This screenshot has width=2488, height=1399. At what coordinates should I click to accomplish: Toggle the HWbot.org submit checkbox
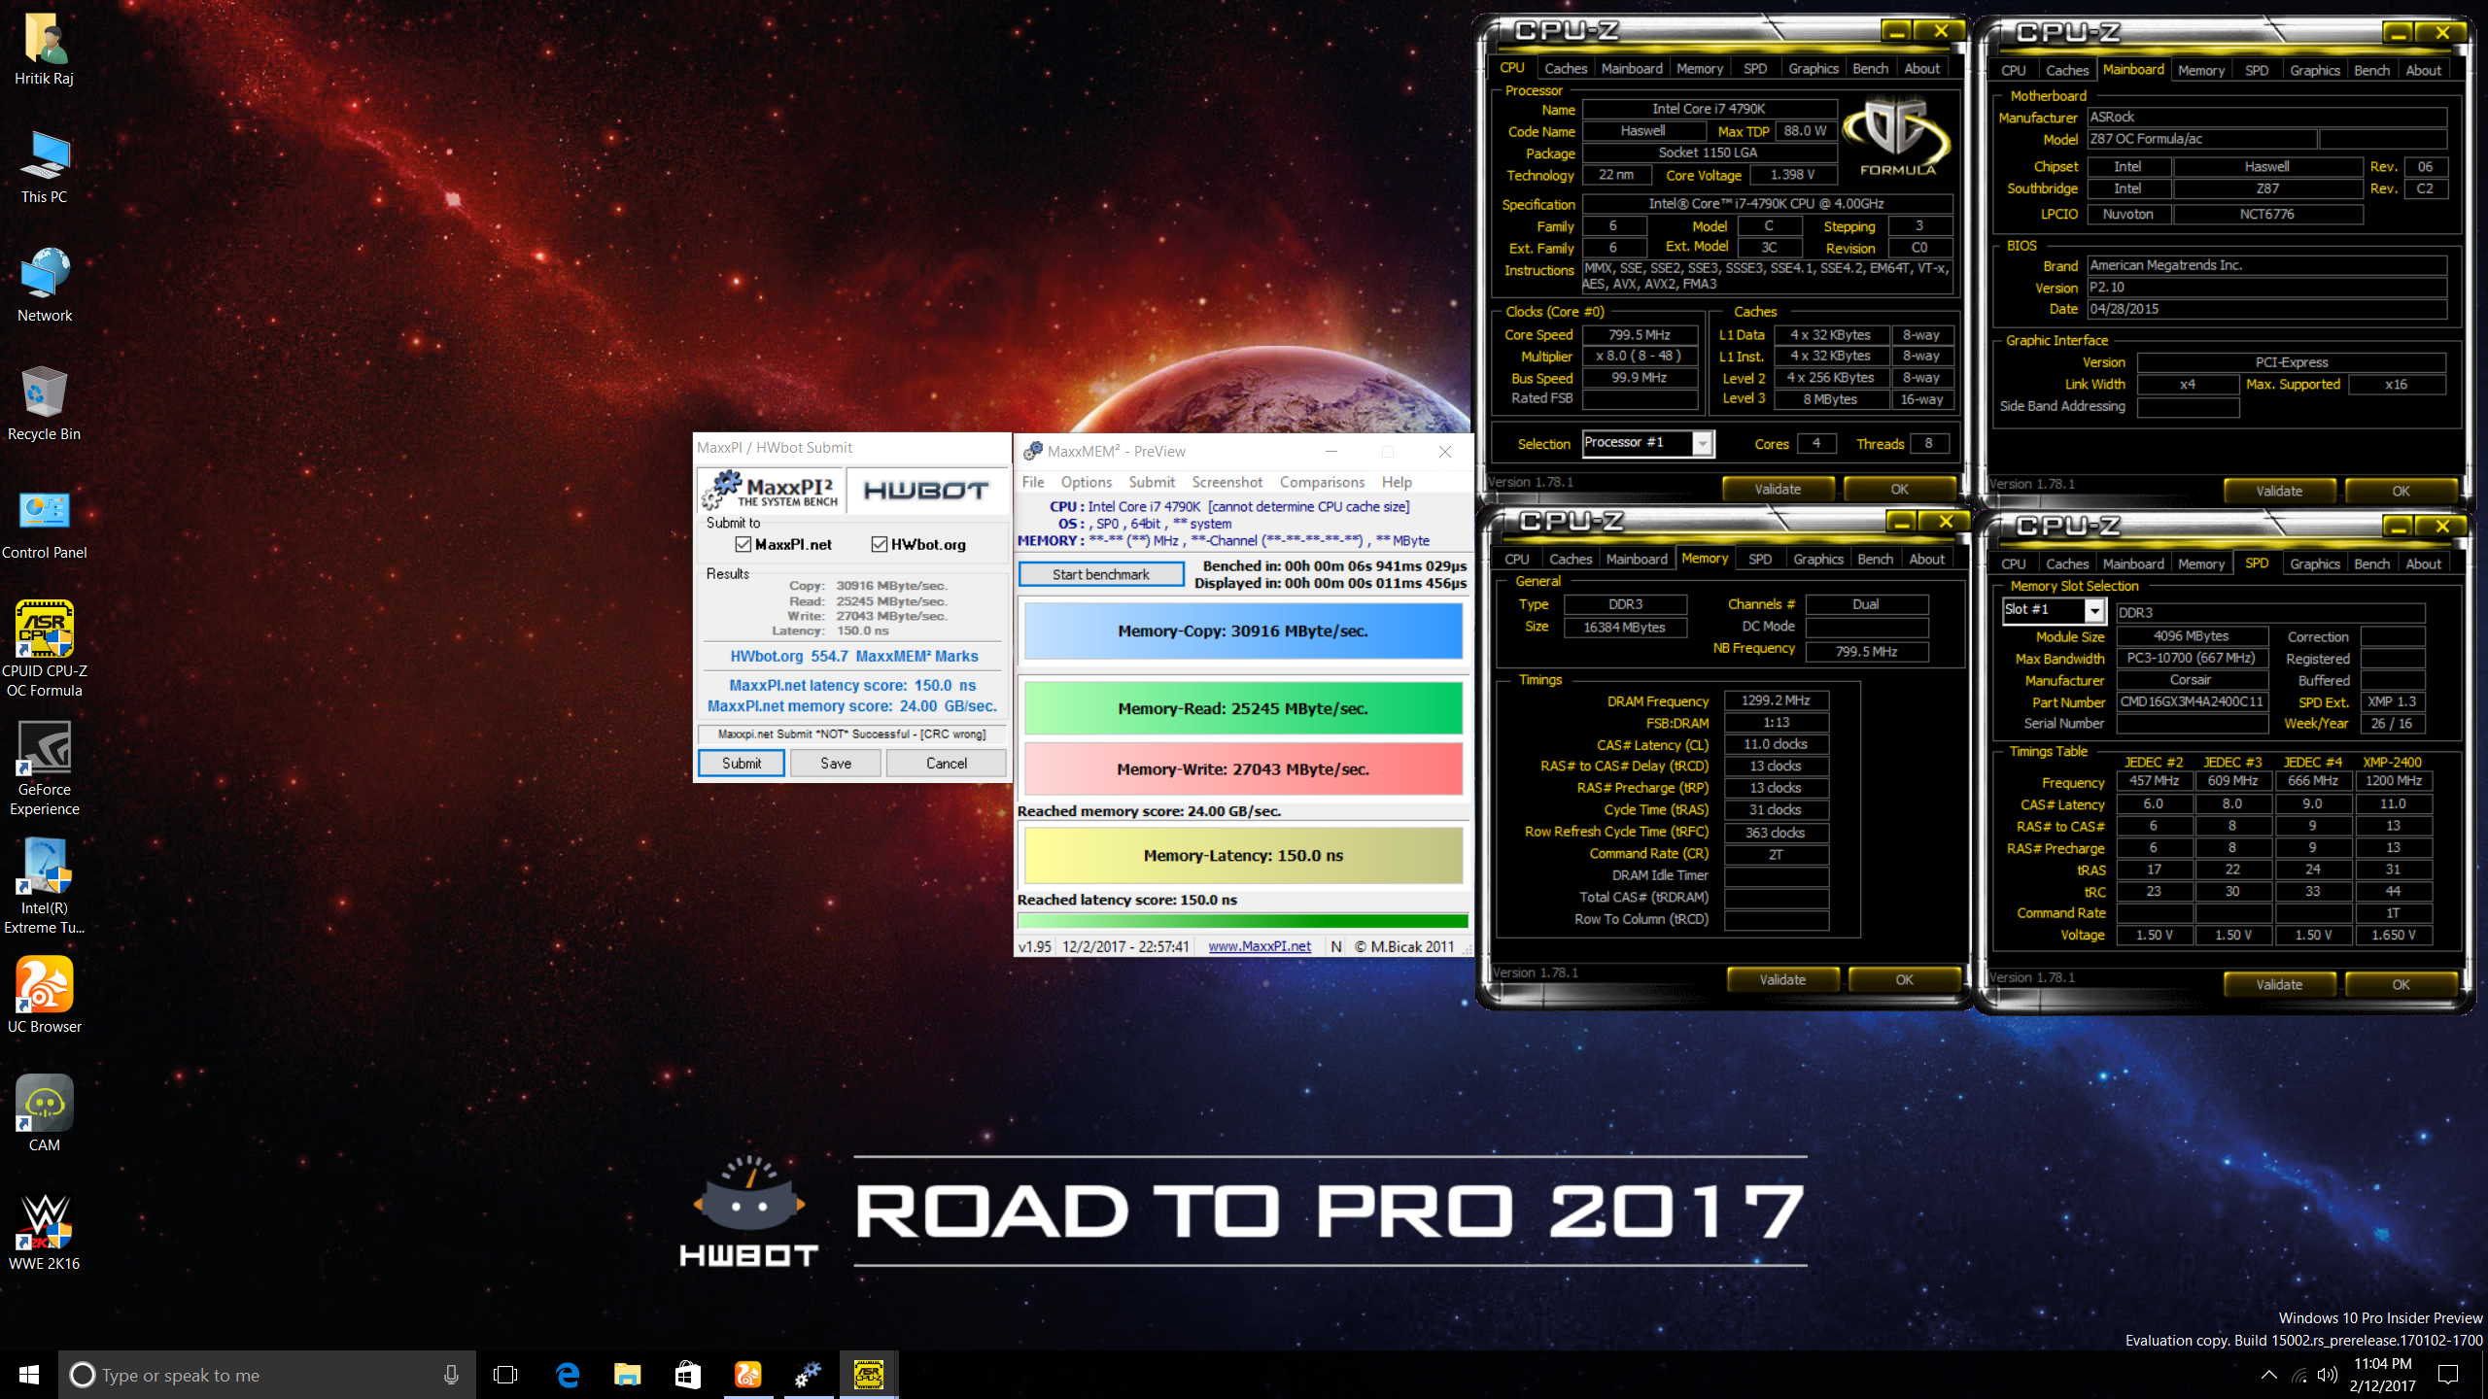click(x=880, y=544)
